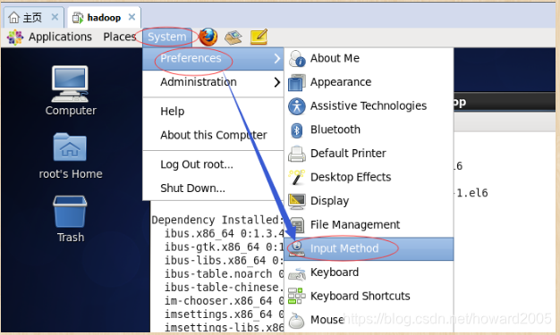Open Display preferences
Screen dimensions: 560x335
click(369, 201)
